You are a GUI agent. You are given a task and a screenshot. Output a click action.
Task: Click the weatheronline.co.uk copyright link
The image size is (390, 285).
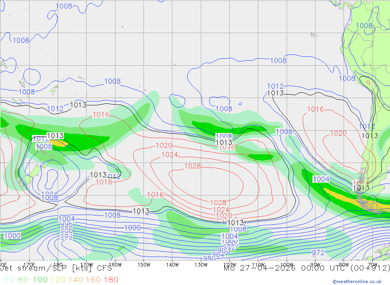pyautogui.click(x=357, y=282)
